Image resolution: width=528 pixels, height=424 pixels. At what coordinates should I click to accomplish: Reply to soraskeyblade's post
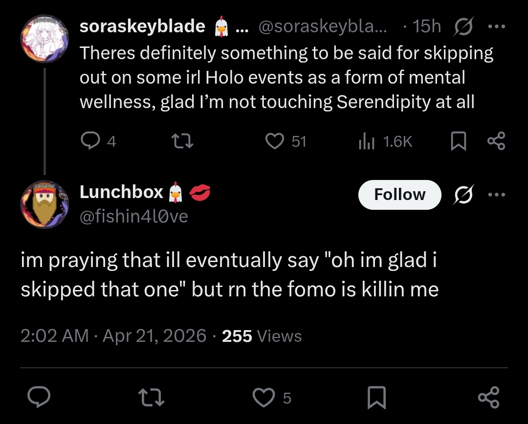(90, 141)
